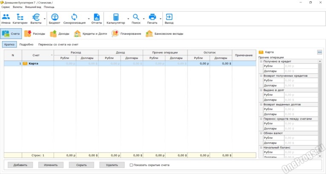Expand the Печать dropdown arrow

(x=161, y=19)
